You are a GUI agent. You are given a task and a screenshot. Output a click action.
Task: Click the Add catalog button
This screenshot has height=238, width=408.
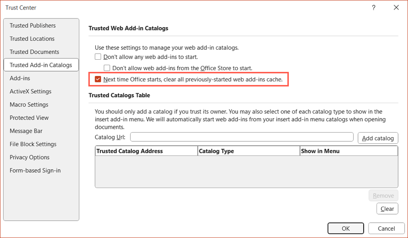378,138
